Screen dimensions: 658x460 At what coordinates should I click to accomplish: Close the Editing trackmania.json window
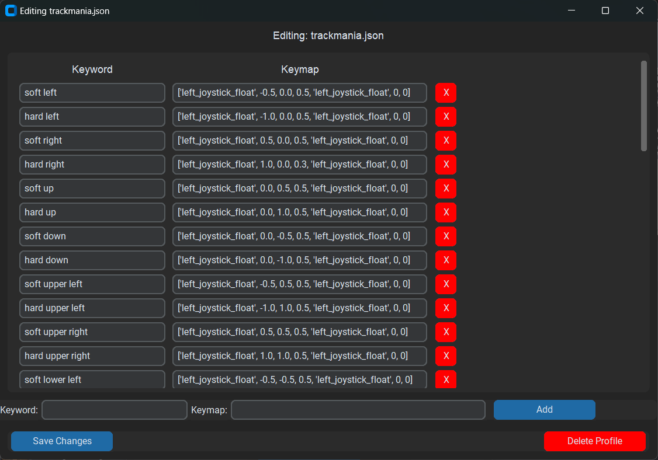click(x=639, y=11)
